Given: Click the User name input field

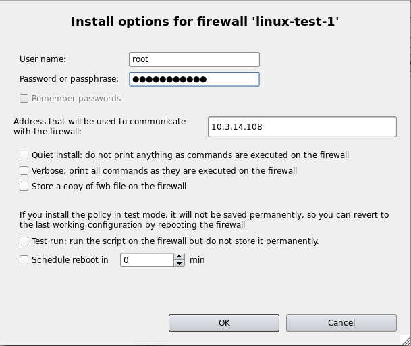Looking at the screenshot, I should 194,59.
